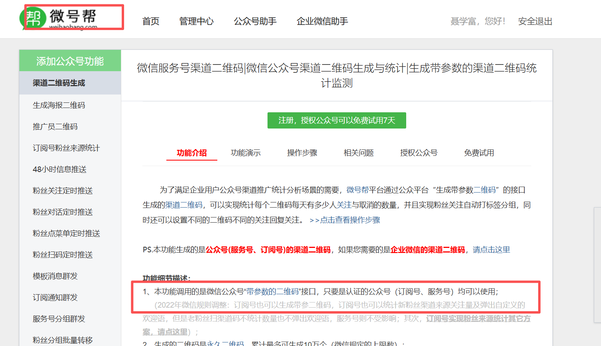Open 服务号分组群发 sidebar item
Image resolution: width=601 pixels, height=346 pixels.
point(59,319)
